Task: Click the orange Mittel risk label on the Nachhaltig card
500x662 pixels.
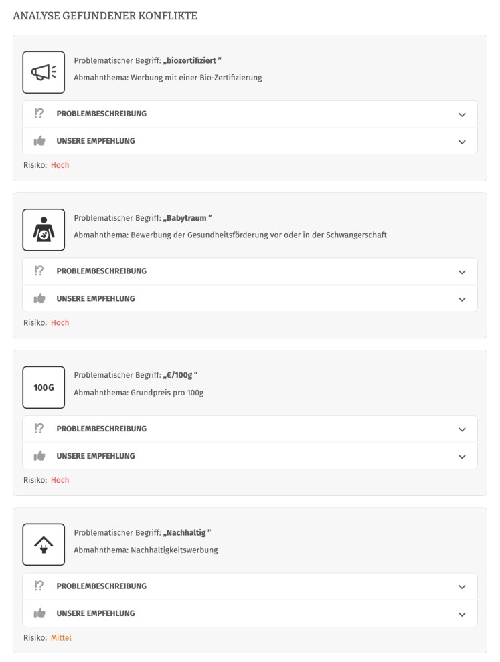Action: (x=60, y=637)
